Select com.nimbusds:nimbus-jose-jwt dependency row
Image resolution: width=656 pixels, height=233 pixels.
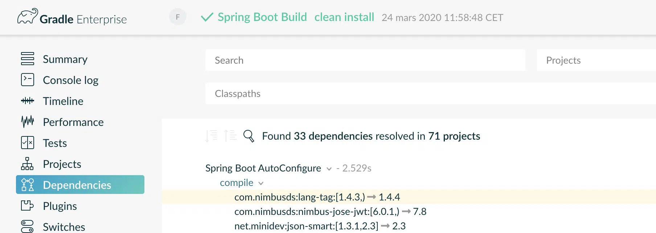(x=409, y=211)
